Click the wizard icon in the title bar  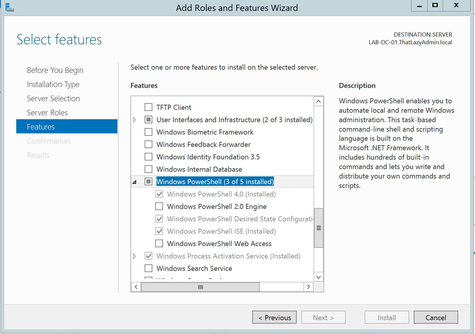(10, 7)
